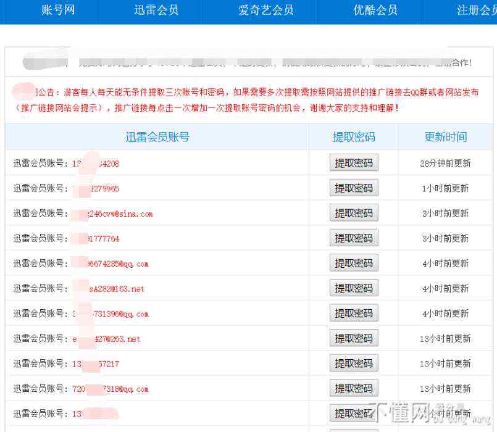Click account text ending 4208

click(x=96, y=164)
